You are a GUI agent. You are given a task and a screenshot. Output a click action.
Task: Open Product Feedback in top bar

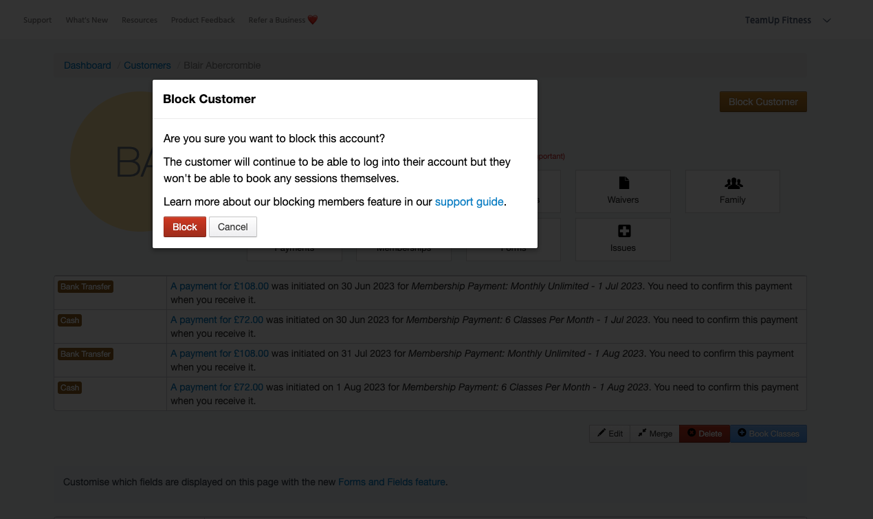[x=203, y=21]
